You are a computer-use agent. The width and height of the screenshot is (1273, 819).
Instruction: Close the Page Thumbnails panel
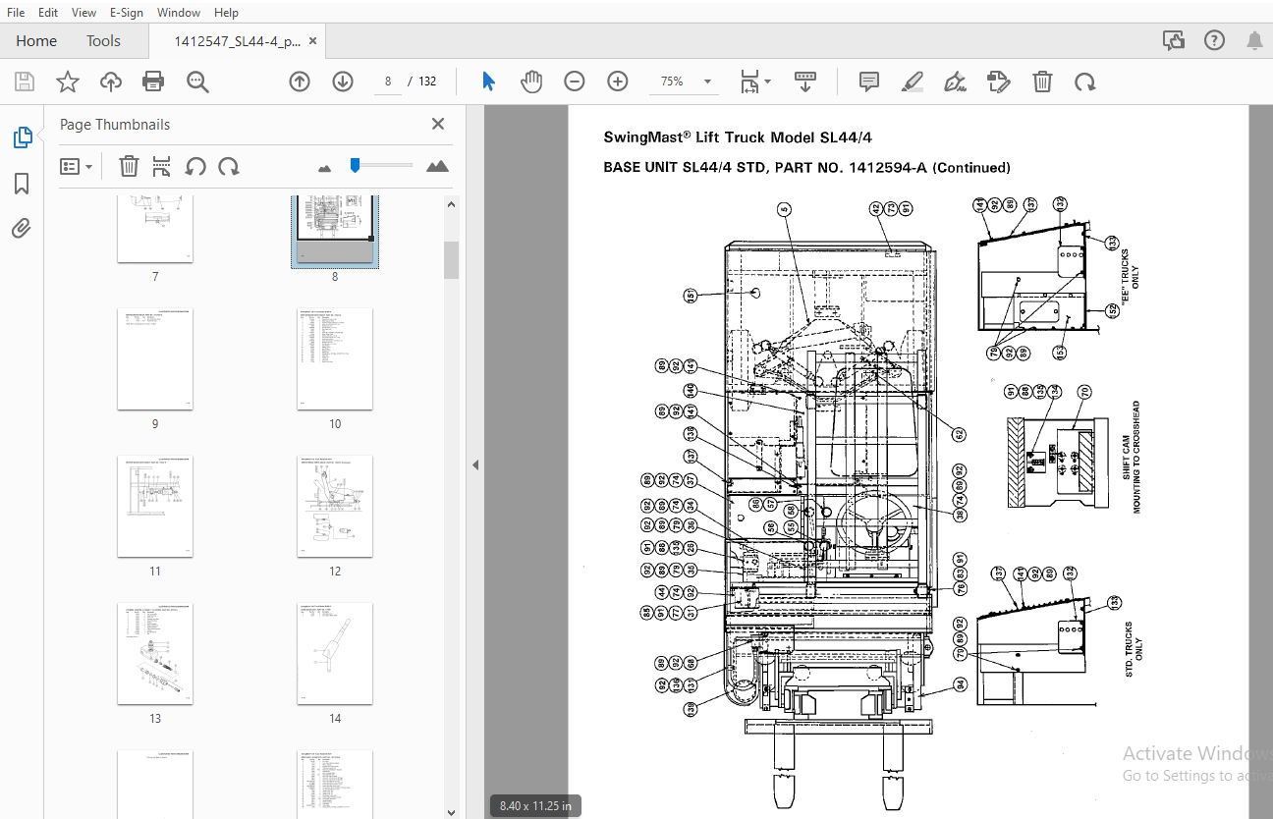tap(438, 124)
